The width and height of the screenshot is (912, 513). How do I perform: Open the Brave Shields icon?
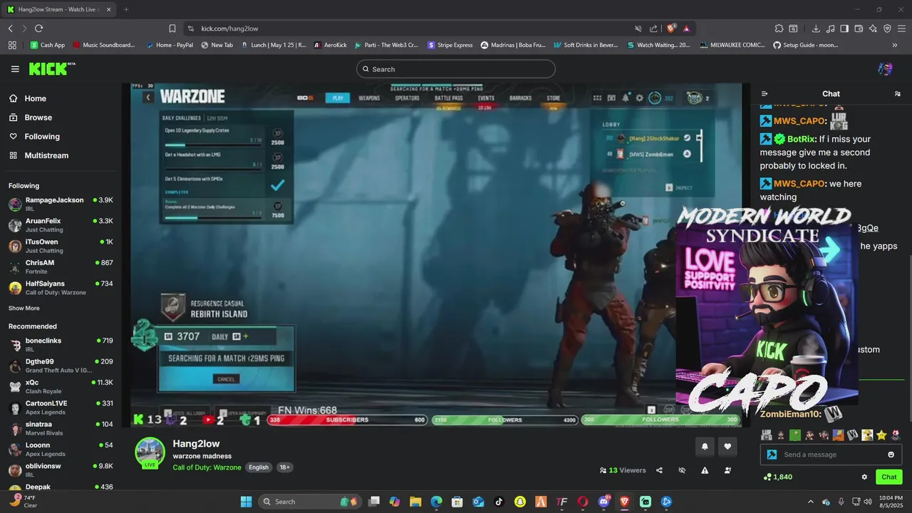coord(671,28)
